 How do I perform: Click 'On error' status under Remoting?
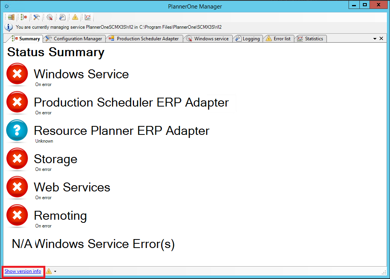(x=43, y=226)
